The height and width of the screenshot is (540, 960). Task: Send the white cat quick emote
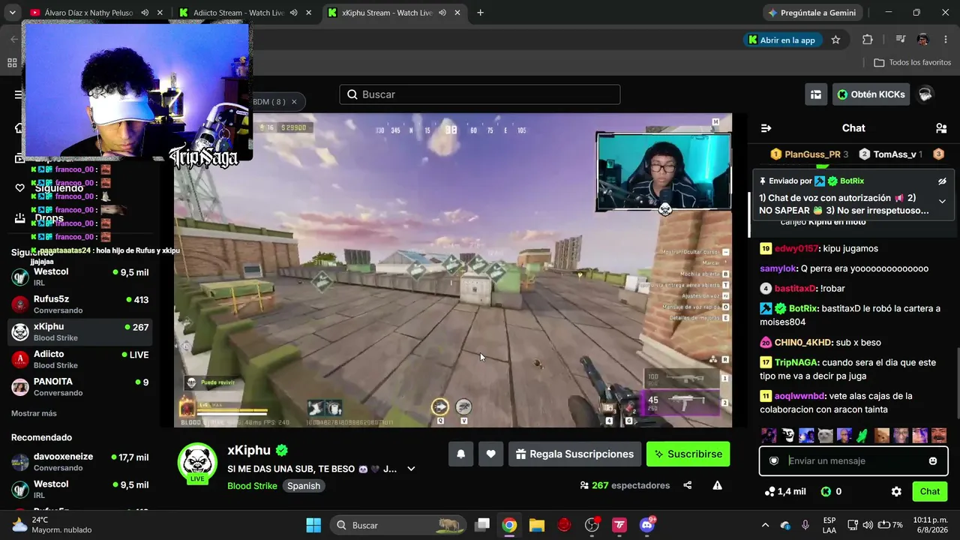[x=825, y=436]
